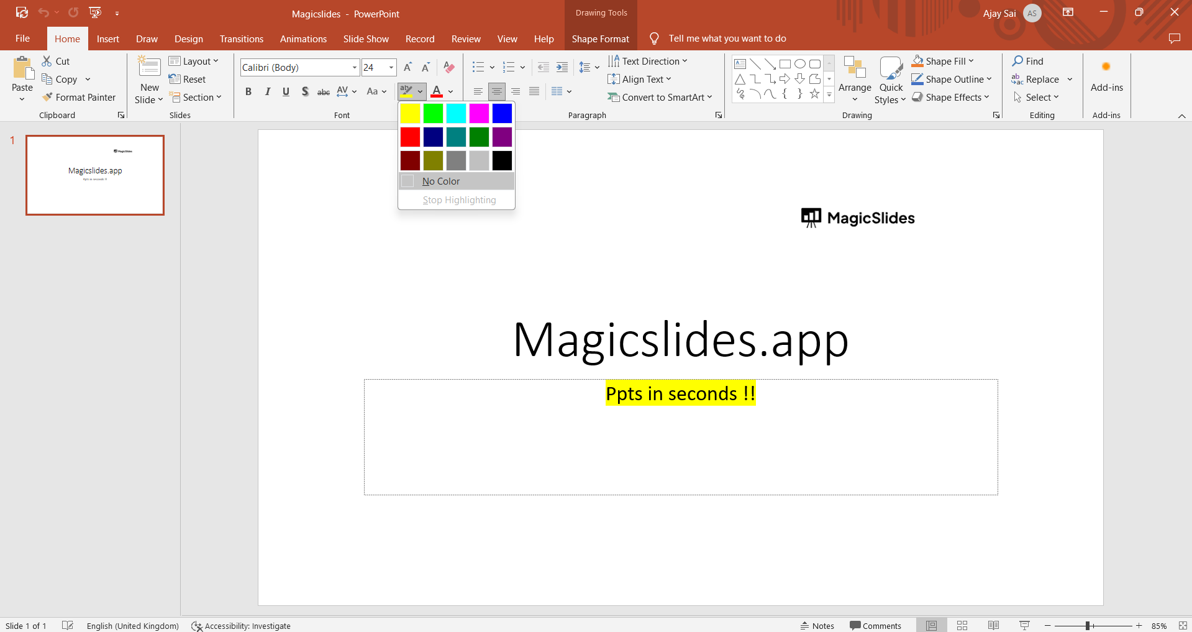Toggle Underline formatting
The height and width of the screenshot is (632, 1192).
(x=286, y=91)
